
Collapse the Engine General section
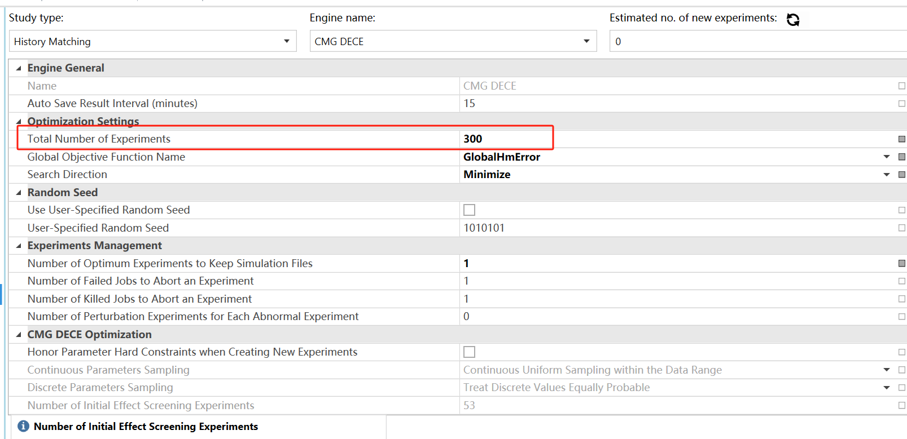click(x=19, y=68)
